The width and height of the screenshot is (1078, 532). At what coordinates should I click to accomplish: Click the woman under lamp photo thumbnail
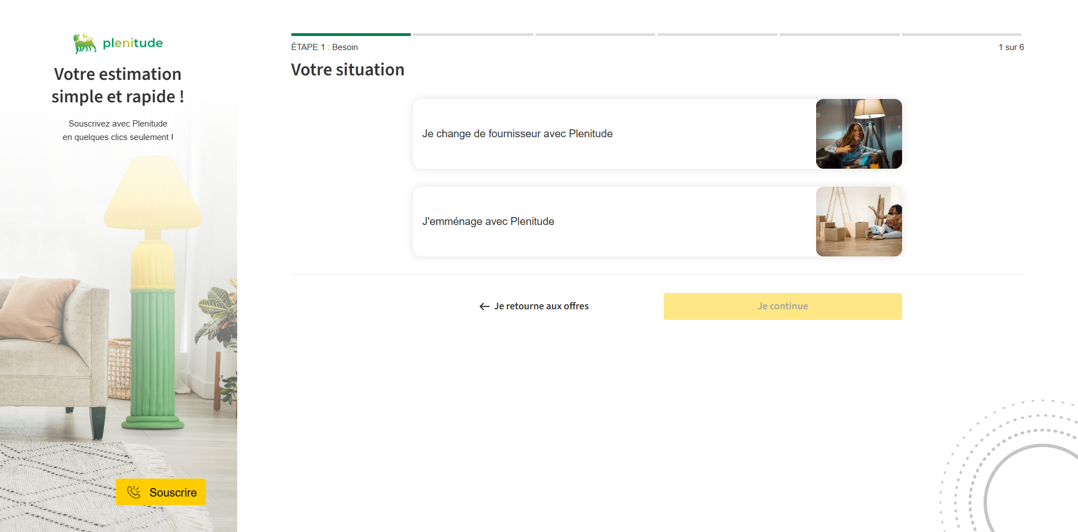click(x=858, y=134)
